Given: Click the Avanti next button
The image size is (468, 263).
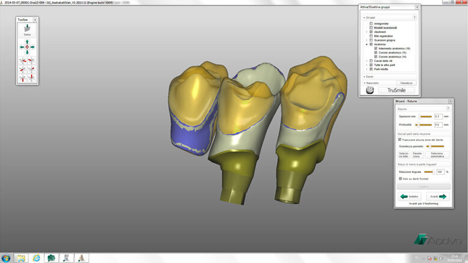Looking at the screenshot, I should click(437, 196).
